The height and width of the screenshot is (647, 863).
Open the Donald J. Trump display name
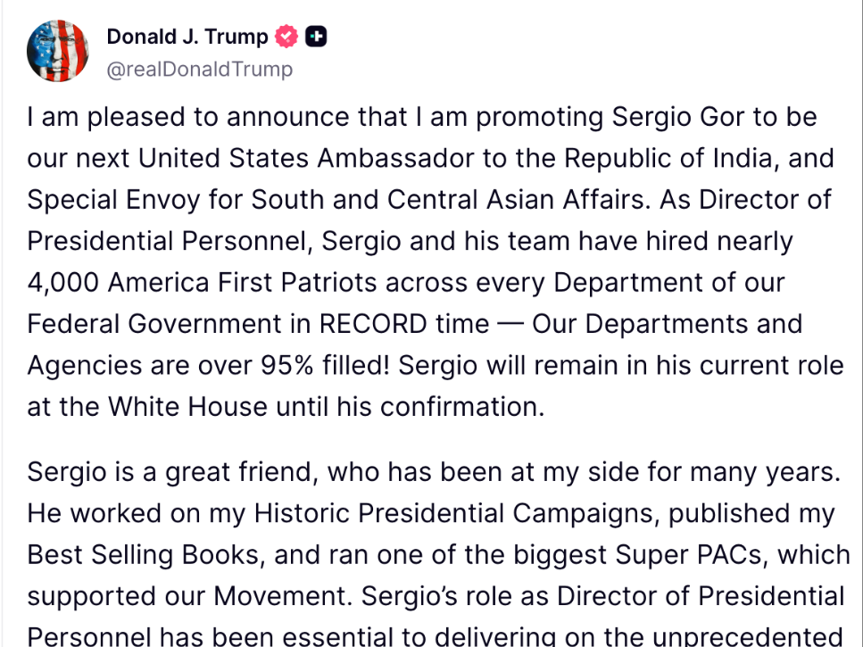[187, 37]
